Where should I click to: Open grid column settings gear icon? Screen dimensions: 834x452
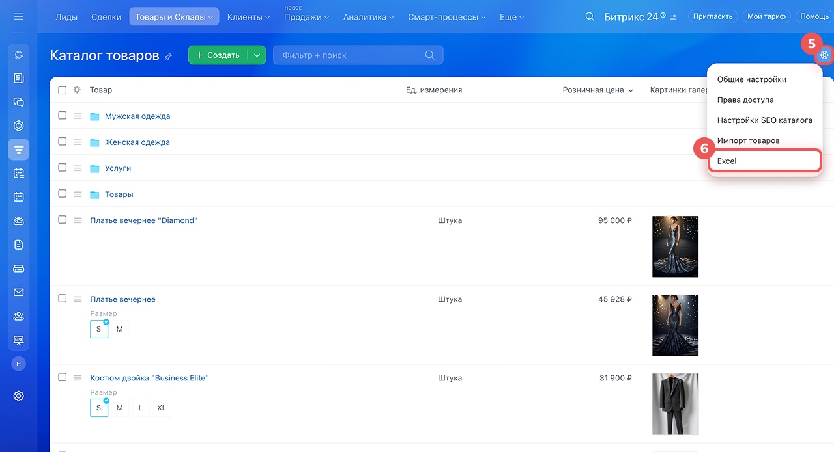pos(77,90)
